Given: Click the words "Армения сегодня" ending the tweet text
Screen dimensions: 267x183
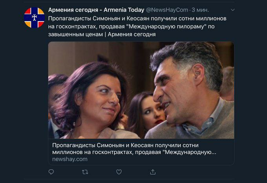Looking at the screenshot, I should 132,34.
